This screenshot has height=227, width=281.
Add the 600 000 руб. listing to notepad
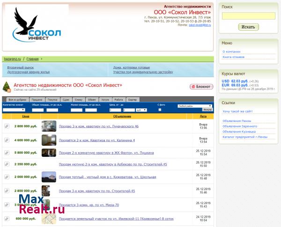(7, 219)
